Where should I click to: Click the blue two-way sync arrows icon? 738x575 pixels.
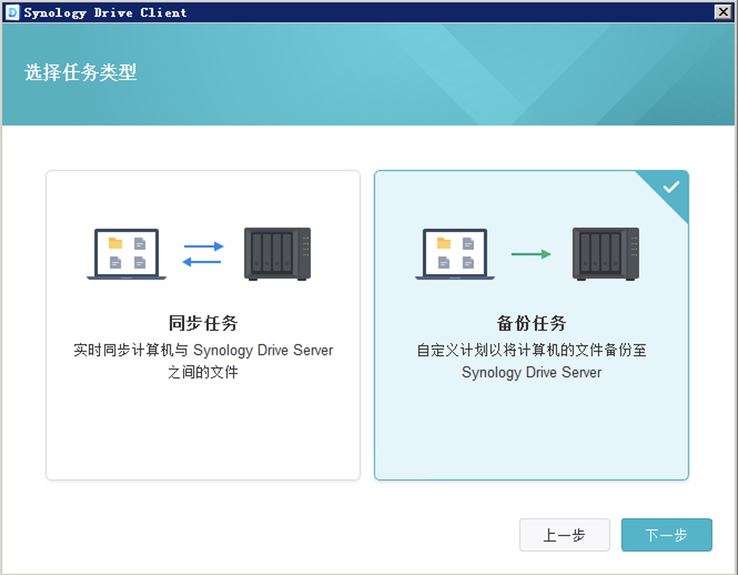click(x=203, y=254)
